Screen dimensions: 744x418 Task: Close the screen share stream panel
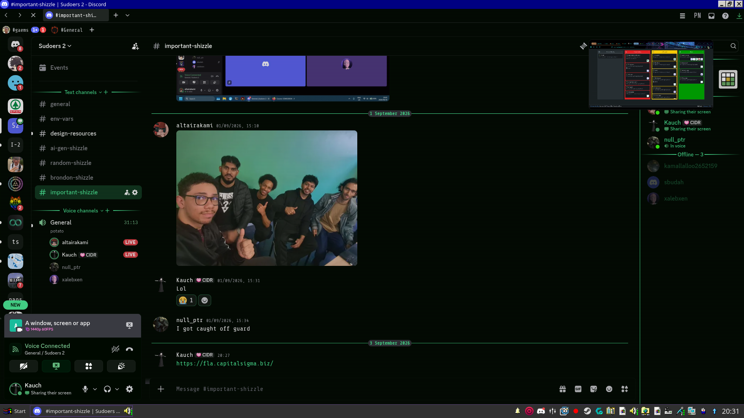tap(129, 325)
